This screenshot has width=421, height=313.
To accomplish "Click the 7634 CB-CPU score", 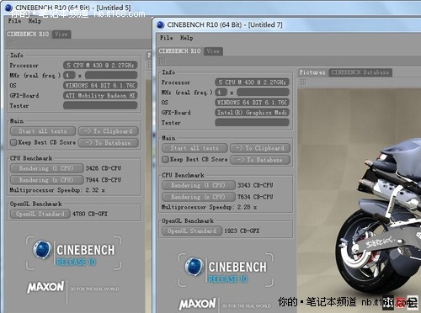I will click(x=255, y=197).
